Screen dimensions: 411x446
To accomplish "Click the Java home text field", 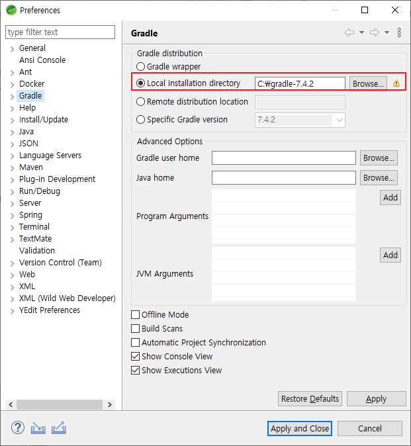I will point(284,178).
